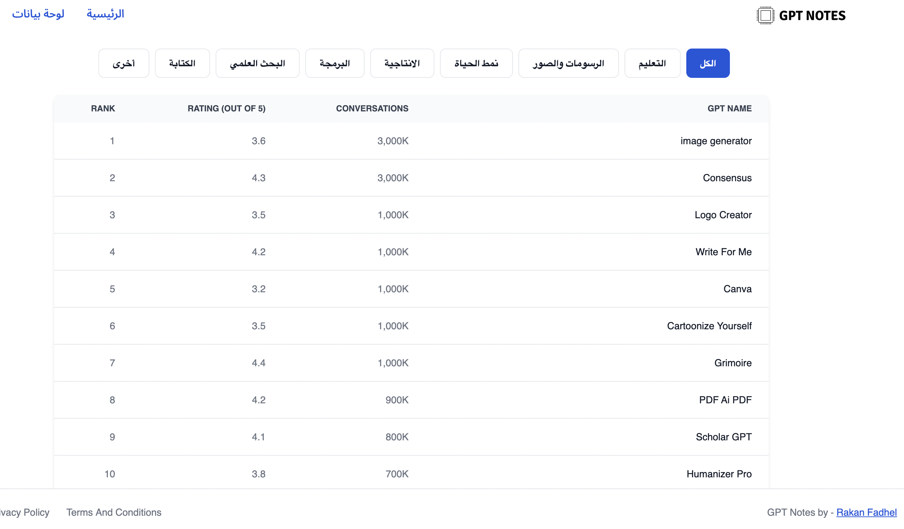Open Rakan Fadhel footer link
The height and width of the screenshot is (529, 904).
point(866,512)
